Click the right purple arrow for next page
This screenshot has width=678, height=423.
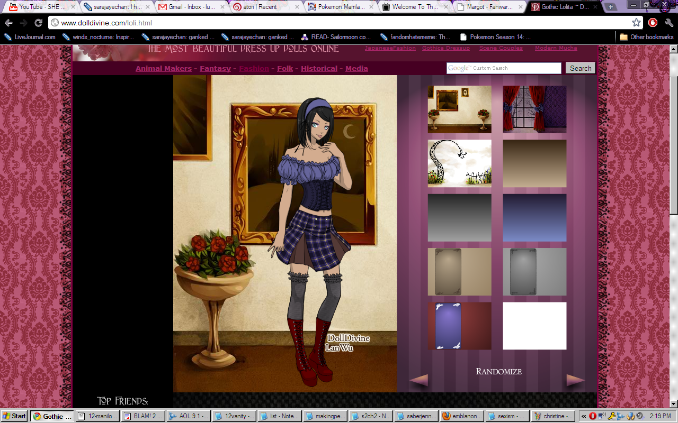576,380
